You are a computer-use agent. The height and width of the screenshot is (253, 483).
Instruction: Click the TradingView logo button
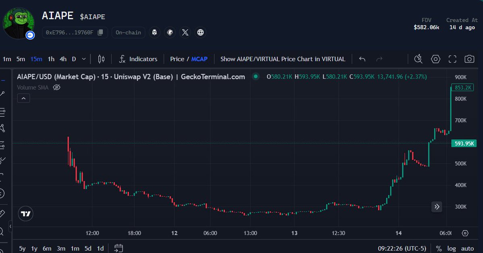[25, 214]
